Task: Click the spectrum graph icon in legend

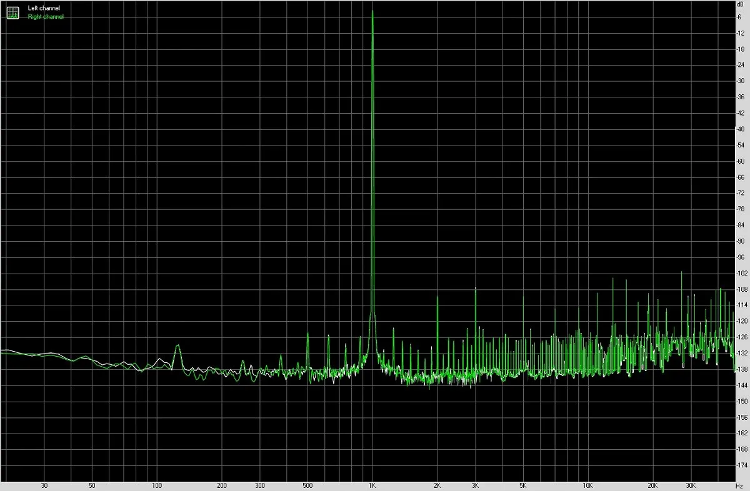Action: pyautogui.click(x=13, y=12)
